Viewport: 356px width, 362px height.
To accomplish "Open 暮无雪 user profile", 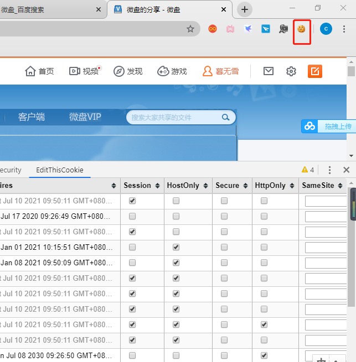I will tap(220, 71).
